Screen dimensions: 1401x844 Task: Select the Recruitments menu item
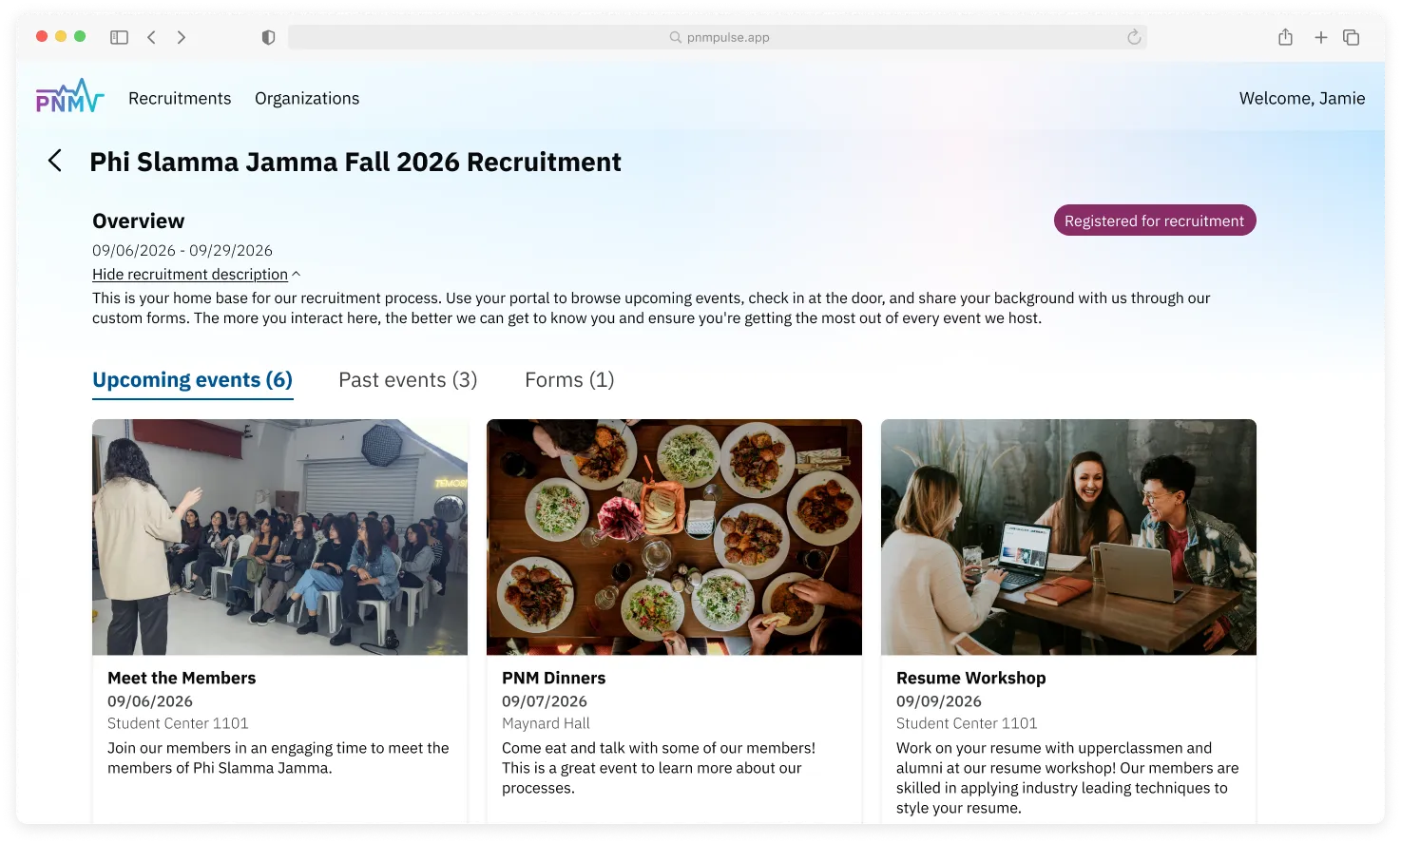[x=180, y=98]
